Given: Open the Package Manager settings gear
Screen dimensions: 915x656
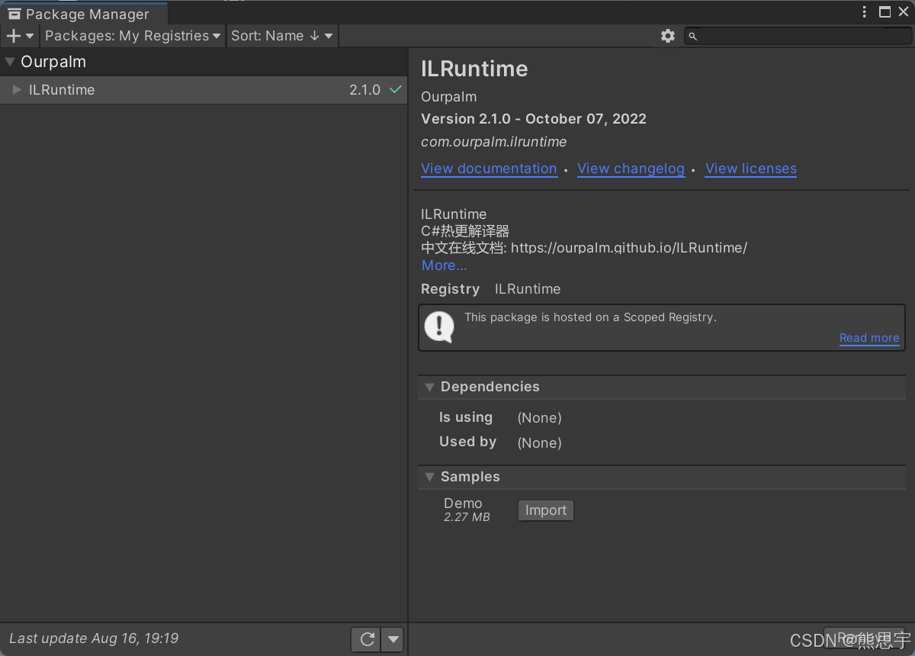Looking at the screenshot, I should pos(668,36).
